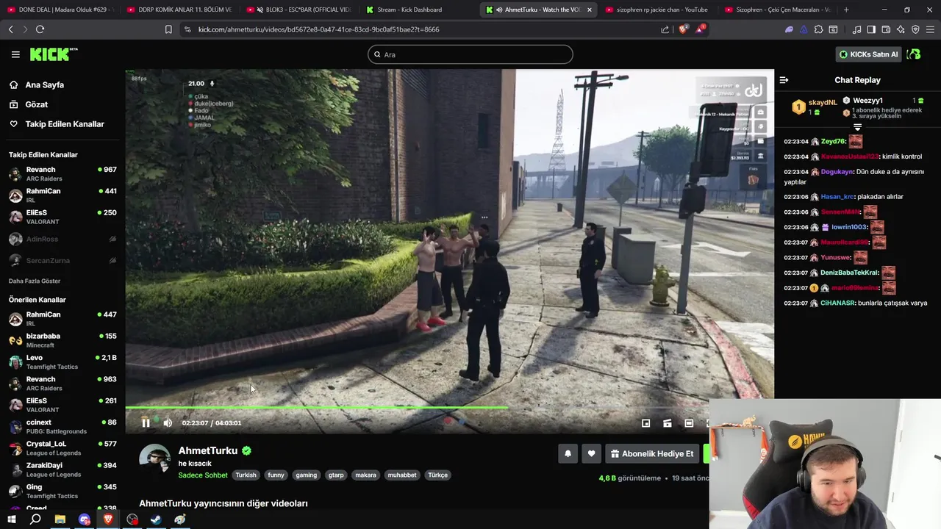This screenshot has width=941, height=529.
Task: Open File Explorer from taskbar
Action: (60, 519)
